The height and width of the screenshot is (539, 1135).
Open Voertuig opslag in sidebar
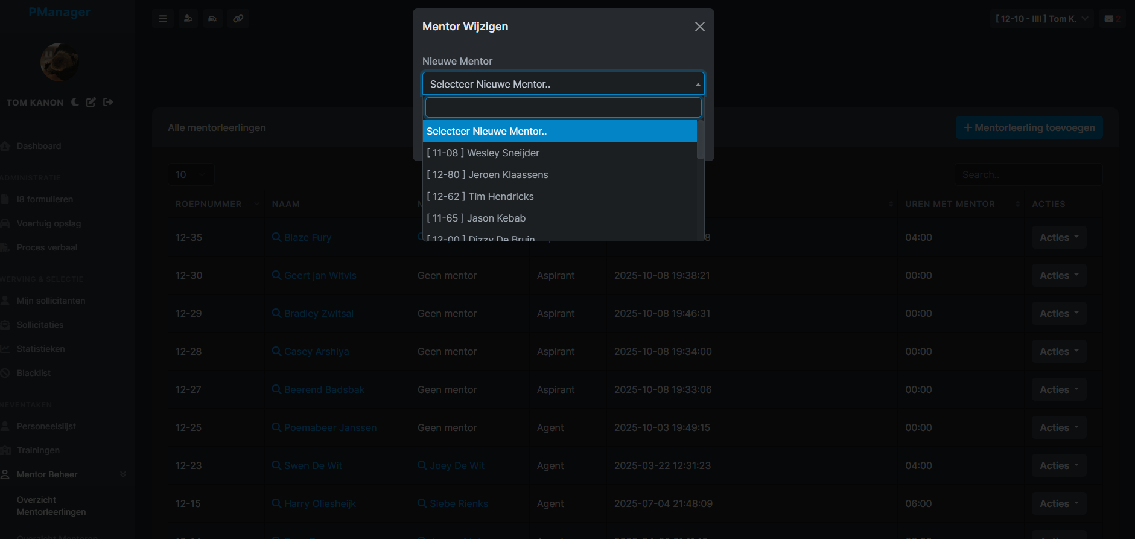point(48,223)
